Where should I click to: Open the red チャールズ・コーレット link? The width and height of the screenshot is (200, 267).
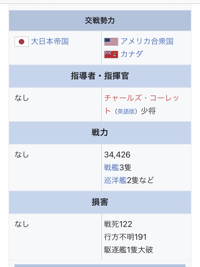(x=141, y=104)
